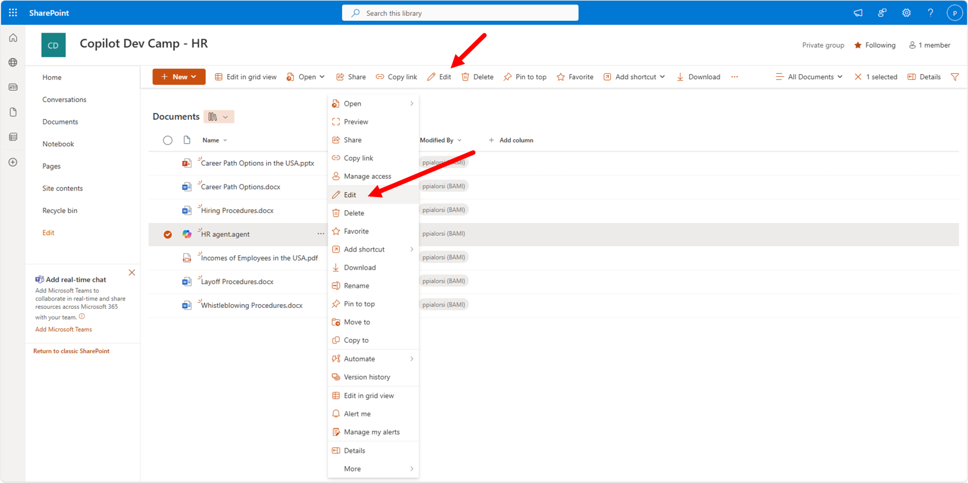
Task: Open Career Path Options in the USA.pptx
Action: click(257, 163)
